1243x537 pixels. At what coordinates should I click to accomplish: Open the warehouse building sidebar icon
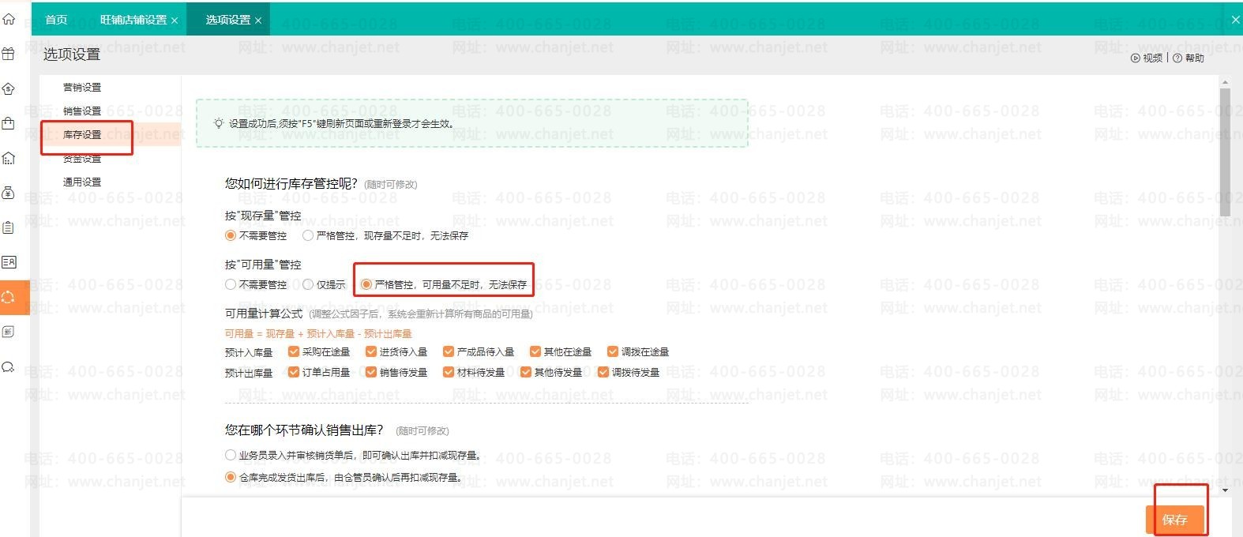pyautogui.click(x=9, y=158)
